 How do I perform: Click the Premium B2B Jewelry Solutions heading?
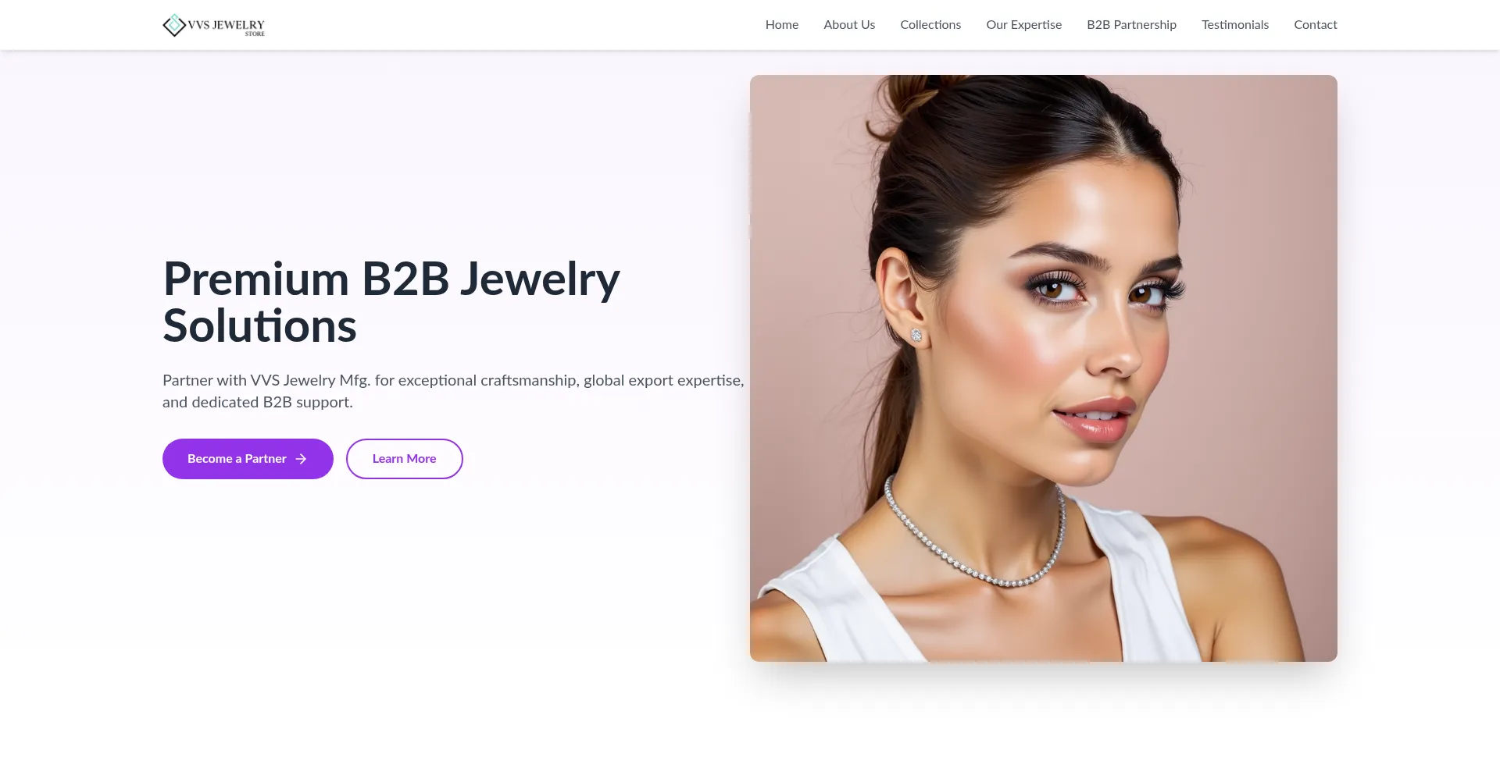coord(391,302)
